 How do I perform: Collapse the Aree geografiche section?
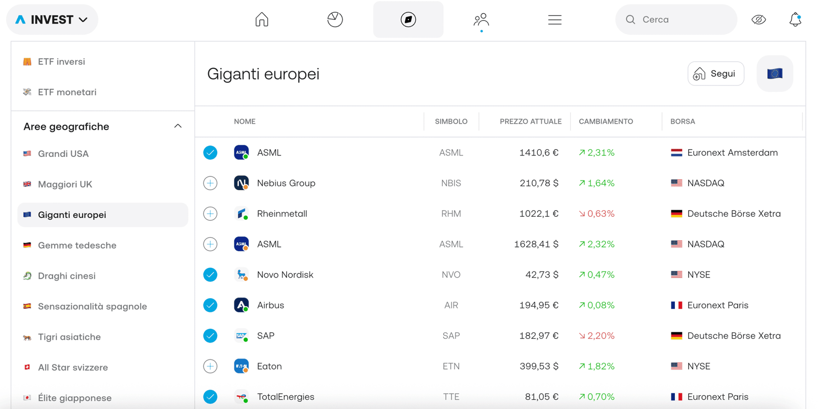pyautogui.click(x=178, y=126)
